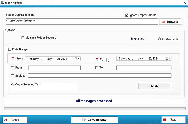Click 20, 2024 in the From date field
The image size is (188, 124).
(x=62, y=59)
